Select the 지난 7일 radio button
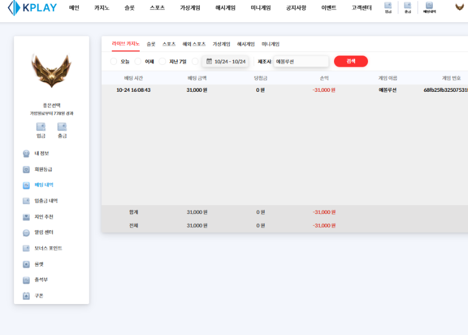The height and width of the screenshot is (335, 468). click(163, 61)
